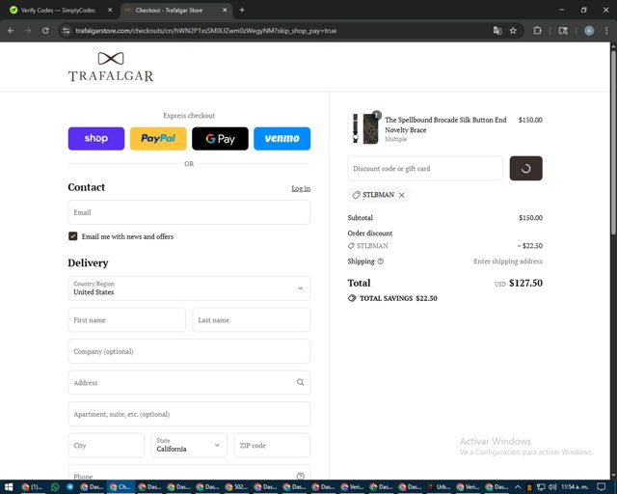The height and width of the screenshot is (494, 617).
Task: Open the network icon in system tray
Action: (541, 487)
